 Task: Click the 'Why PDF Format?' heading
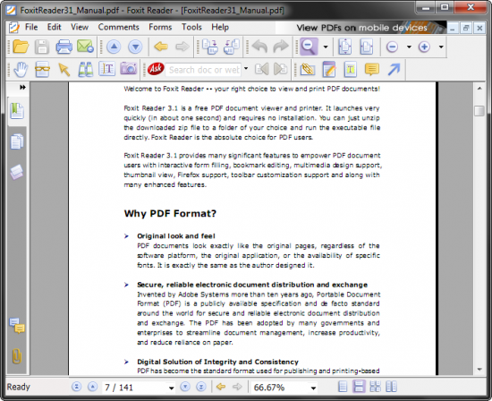pyautogui.click(x=170, y=214)
